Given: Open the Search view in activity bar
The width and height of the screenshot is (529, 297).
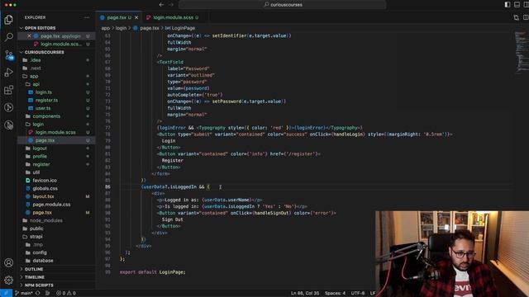Looking at the screenshot, I should coord(9,36).
